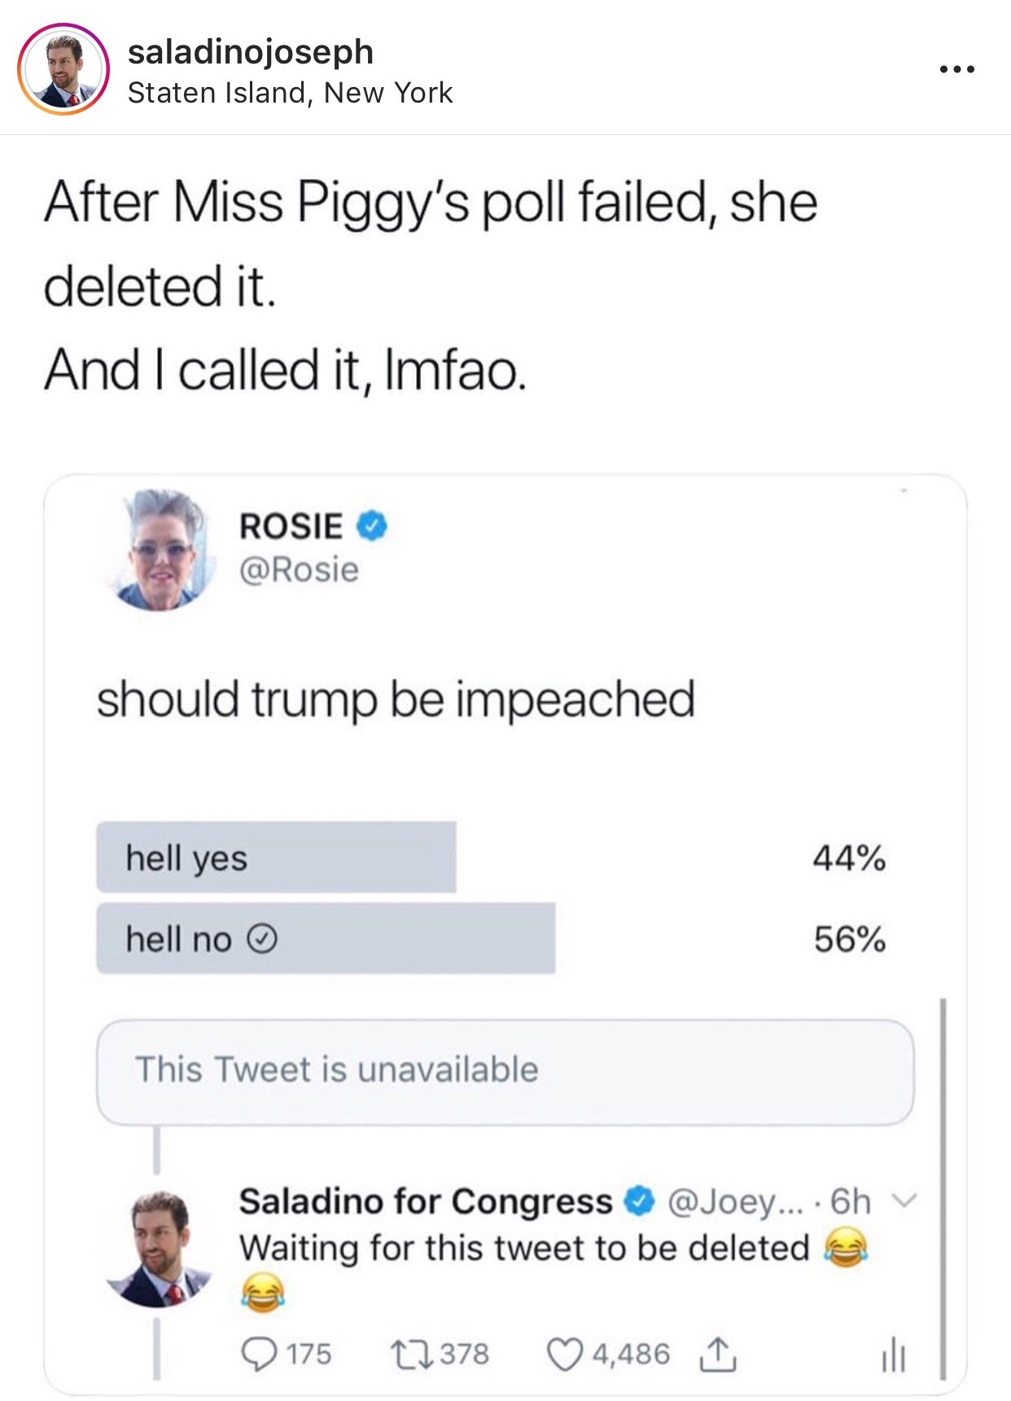Tap the share upload arrow icon
This screenshot has width=1011, height=1401.
(717, 1354)
